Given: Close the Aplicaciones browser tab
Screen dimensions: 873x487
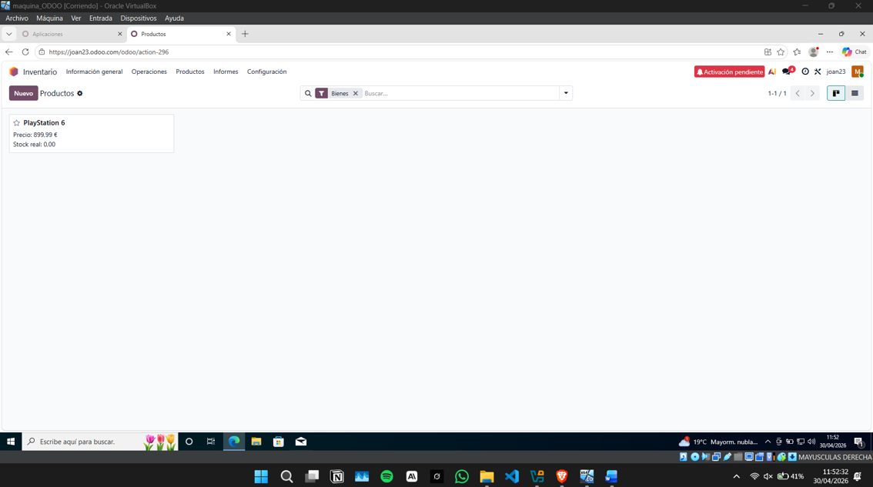Looking at the screenshot, I should tap(119, 34).
